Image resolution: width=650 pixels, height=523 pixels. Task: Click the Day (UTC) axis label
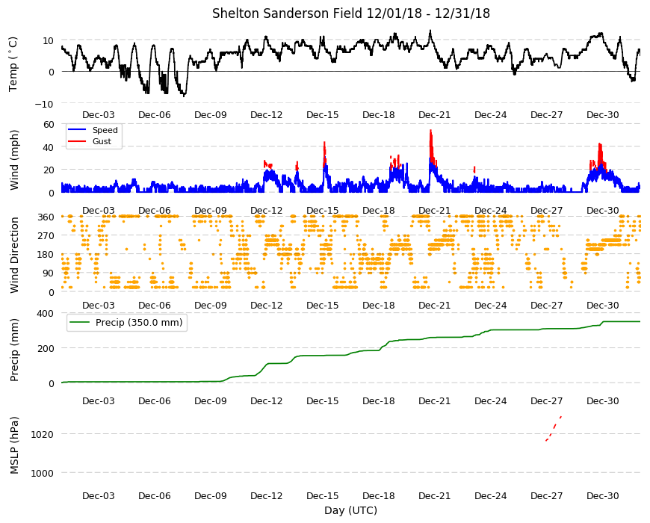350,510
